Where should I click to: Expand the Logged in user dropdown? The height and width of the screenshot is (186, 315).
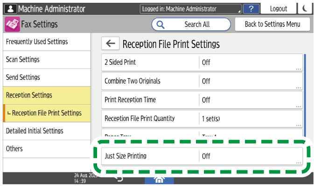(x=191, y=9)
